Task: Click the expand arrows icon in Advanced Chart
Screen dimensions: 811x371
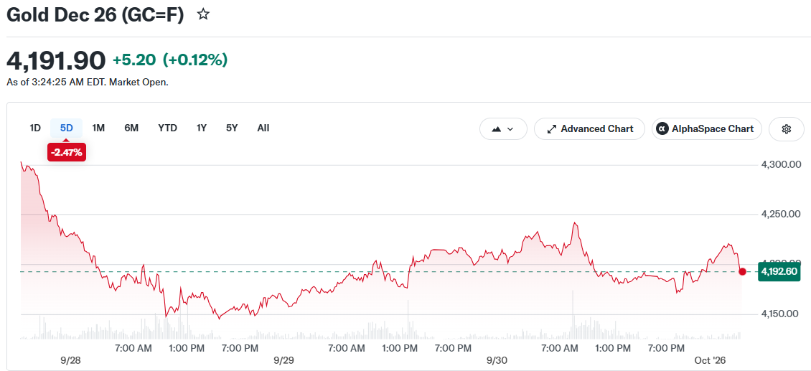Action: point(551,129)
